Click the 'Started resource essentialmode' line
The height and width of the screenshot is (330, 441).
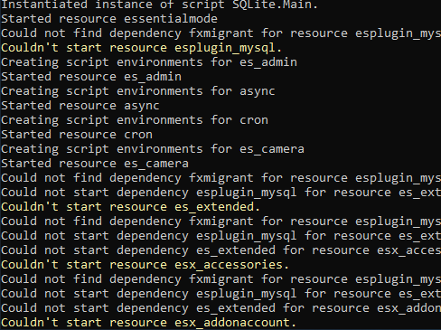[109, 19]
